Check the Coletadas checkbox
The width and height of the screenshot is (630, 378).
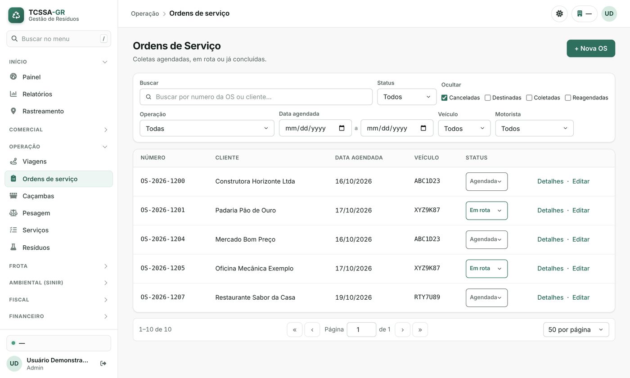pos(529,98)
